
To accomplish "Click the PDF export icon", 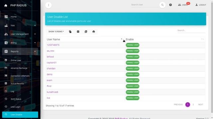I will (x=86, y=32).
